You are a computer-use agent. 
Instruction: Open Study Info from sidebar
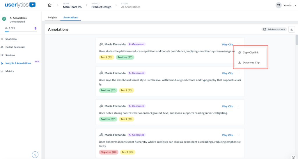point(11,39)
